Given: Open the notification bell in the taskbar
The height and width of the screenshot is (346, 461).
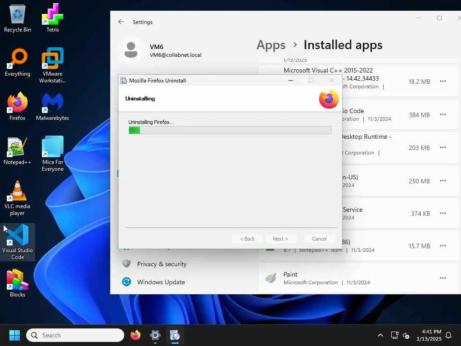Looking at the screenshot, I should click(448, 335).
